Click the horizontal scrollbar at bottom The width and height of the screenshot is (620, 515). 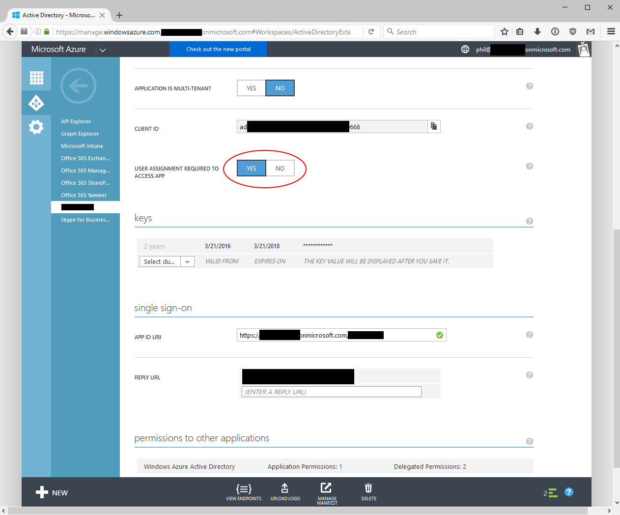(x=298, y=511)
